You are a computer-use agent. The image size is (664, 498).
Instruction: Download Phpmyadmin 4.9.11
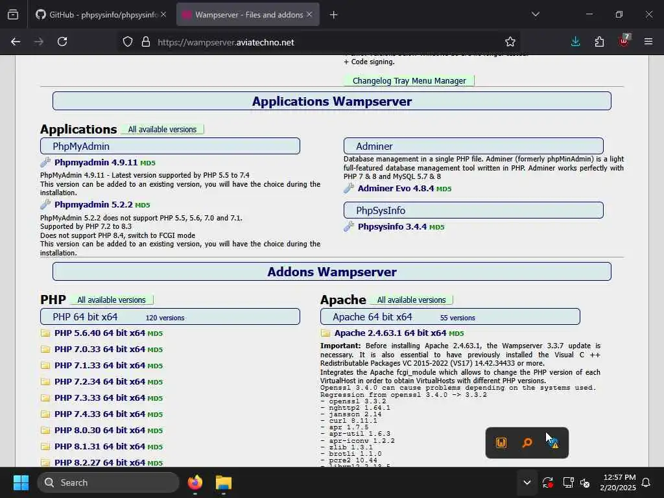click(96, 162)
